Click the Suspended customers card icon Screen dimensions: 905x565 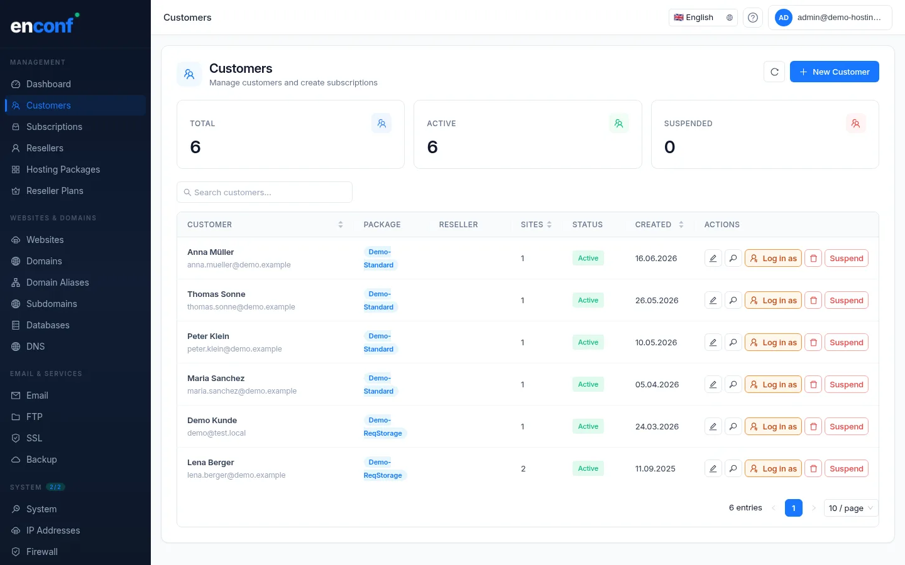pos(855,124)
